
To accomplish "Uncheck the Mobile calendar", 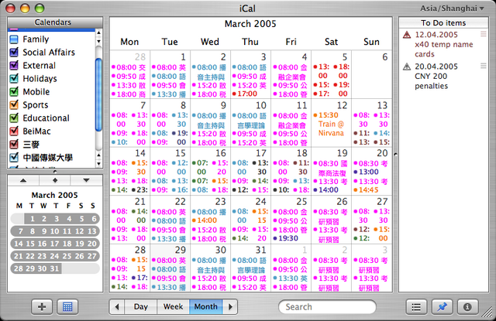I will click(x=14, y=91).
